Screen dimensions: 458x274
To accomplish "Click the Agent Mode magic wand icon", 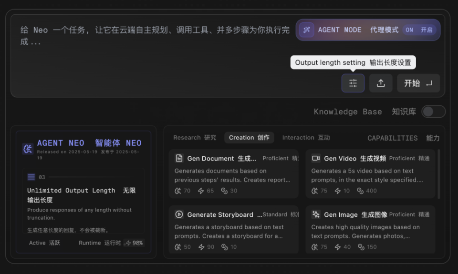I will click(306, 30).
